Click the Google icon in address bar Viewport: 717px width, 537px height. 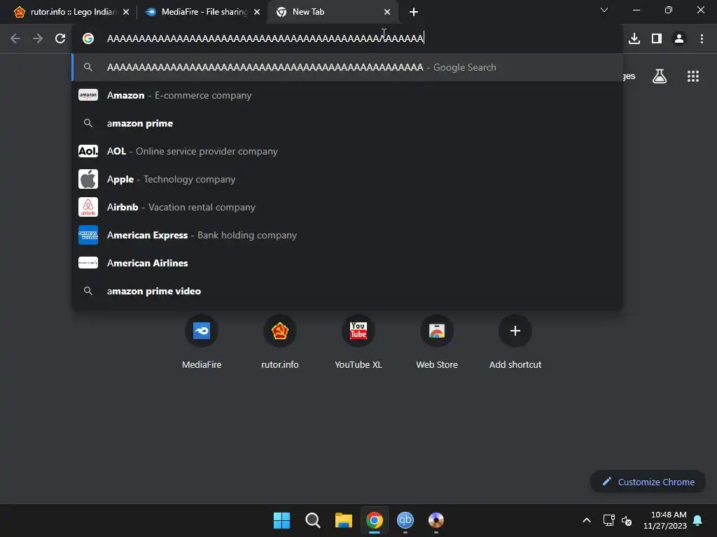(88, 38)
